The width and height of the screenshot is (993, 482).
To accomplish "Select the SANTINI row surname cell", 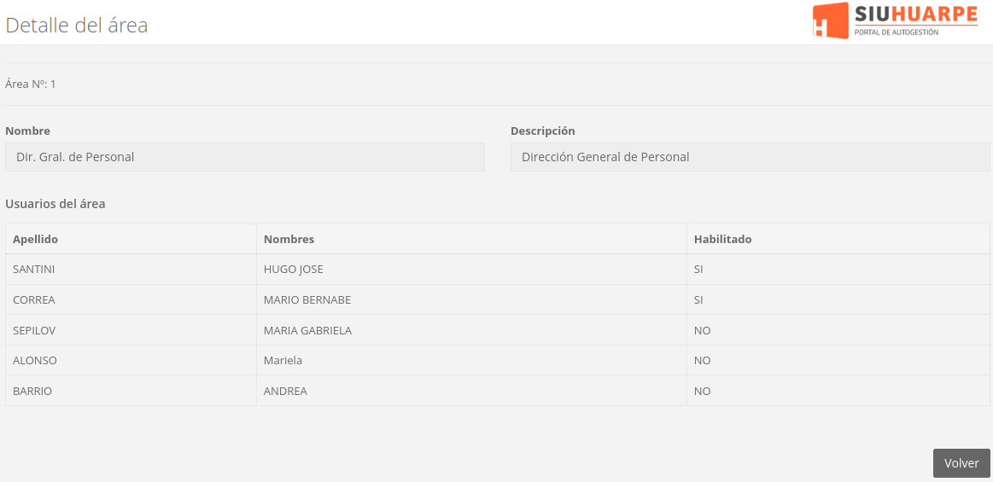I will 34,270.
